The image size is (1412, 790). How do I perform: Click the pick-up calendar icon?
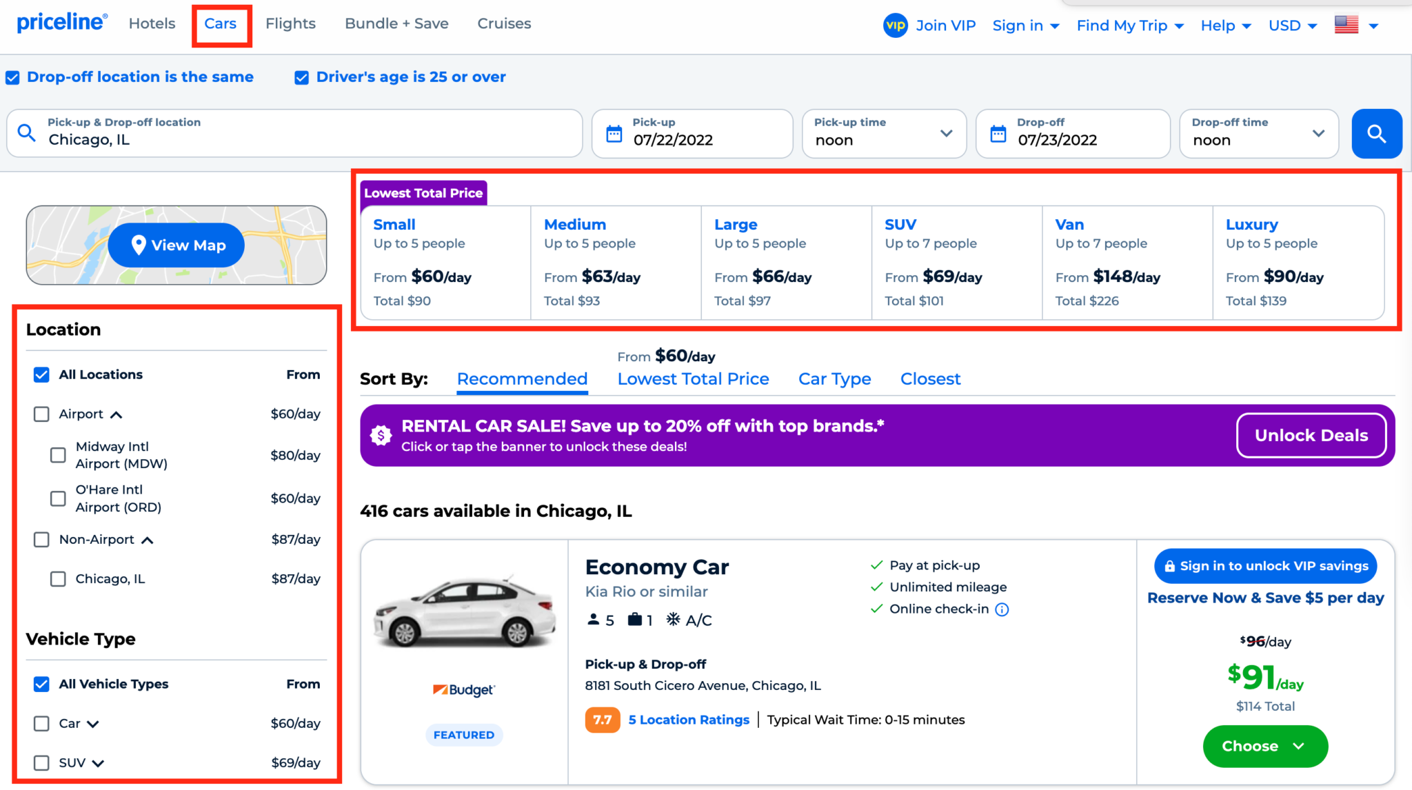[614, 133]
